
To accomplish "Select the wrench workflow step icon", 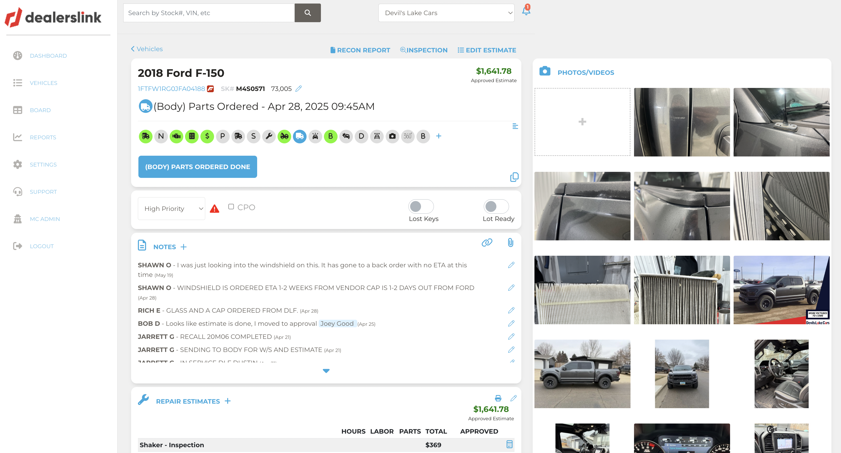I will coord(269,136).
